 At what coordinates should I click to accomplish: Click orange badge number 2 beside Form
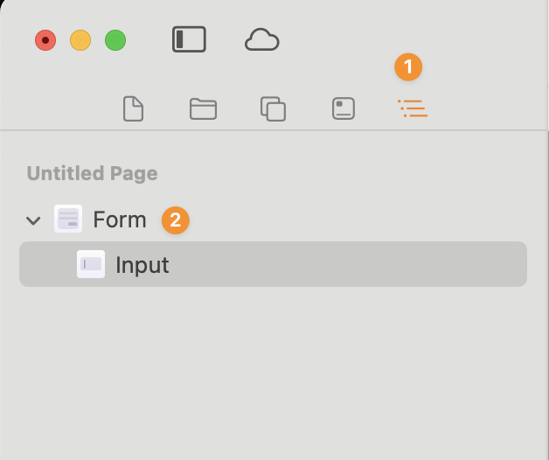pyautogui.click(x=175, y=220)
